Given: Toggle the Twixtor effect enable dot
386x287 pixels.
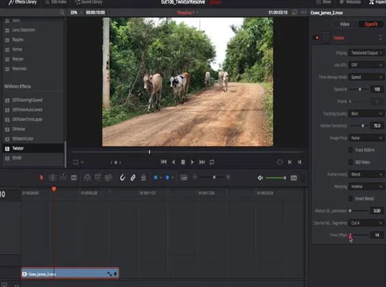Looking at the screenshot, I should (x=317, y=37).
